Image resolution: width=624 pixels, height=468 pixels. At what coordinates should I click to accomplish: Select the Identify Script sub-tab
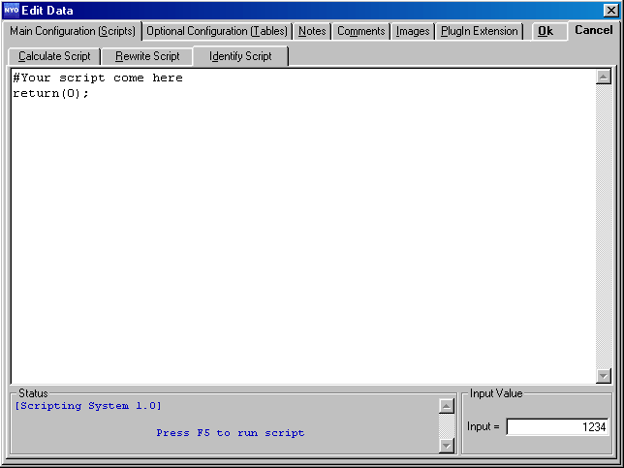click(x=240, y=56)
